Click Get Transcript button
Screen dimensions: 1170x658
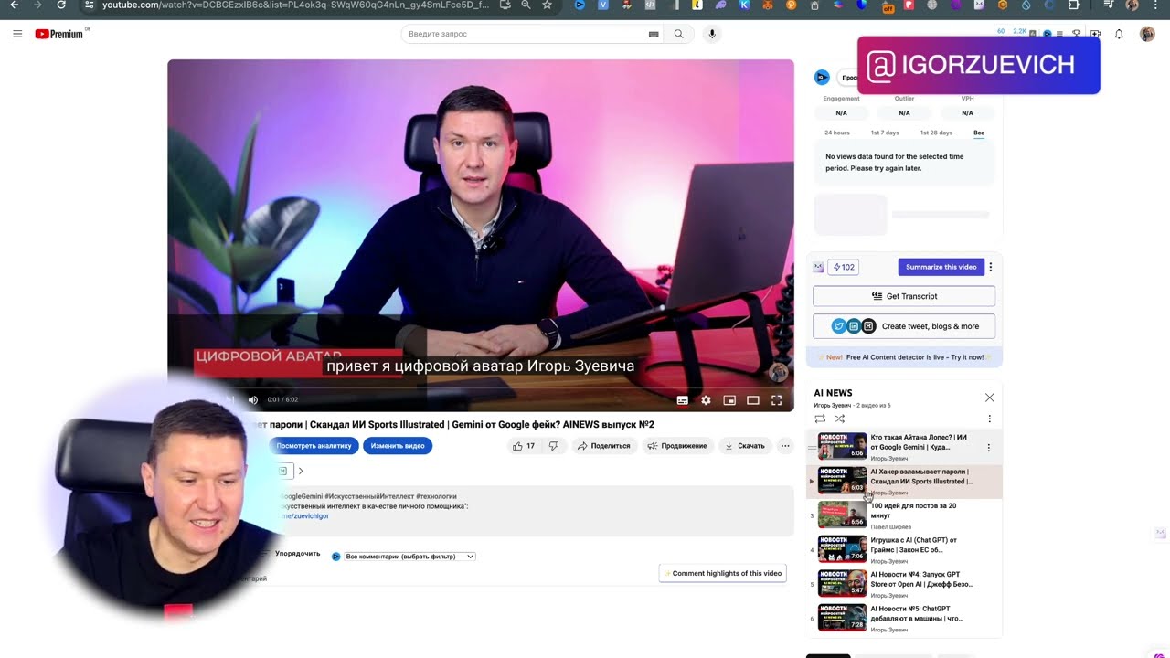904,296
